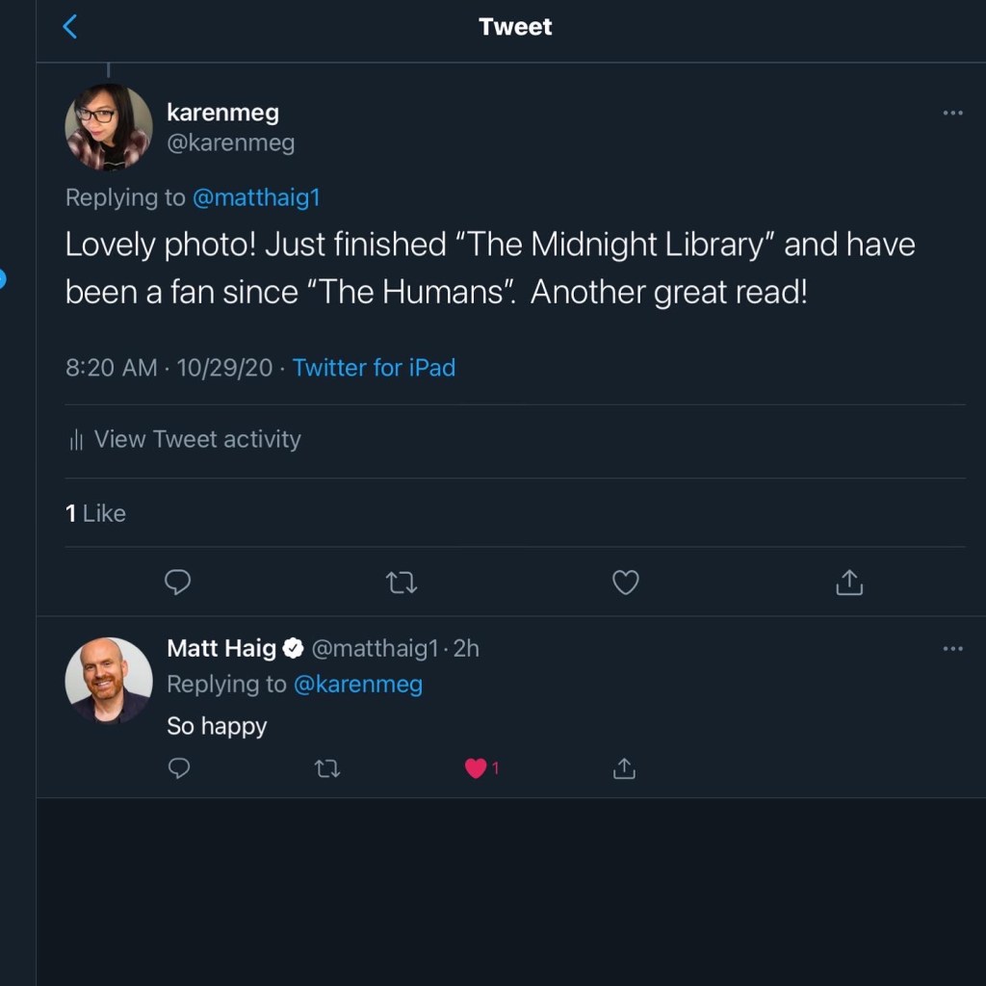
Task: Share Matt Haig's reply
Action: (624, 768)
